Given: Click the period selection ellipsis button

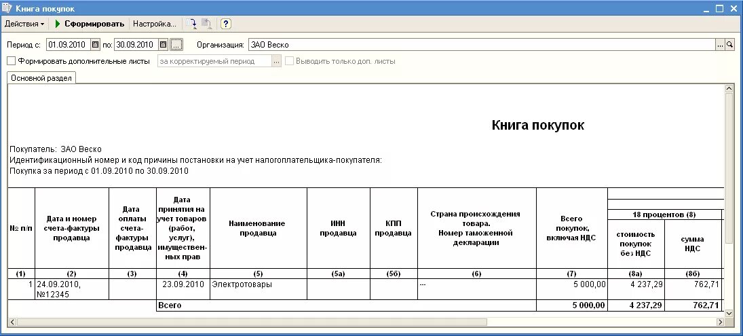Looking at the screenshot, I should 176,45.
